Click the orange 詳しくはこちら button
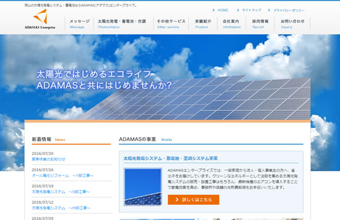Screen dimensions: 340x220 [x=194, y=199]
